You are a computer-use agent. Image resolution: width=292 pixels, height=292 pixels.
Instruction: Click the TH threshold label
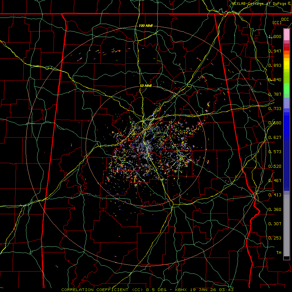coord(279,253)
